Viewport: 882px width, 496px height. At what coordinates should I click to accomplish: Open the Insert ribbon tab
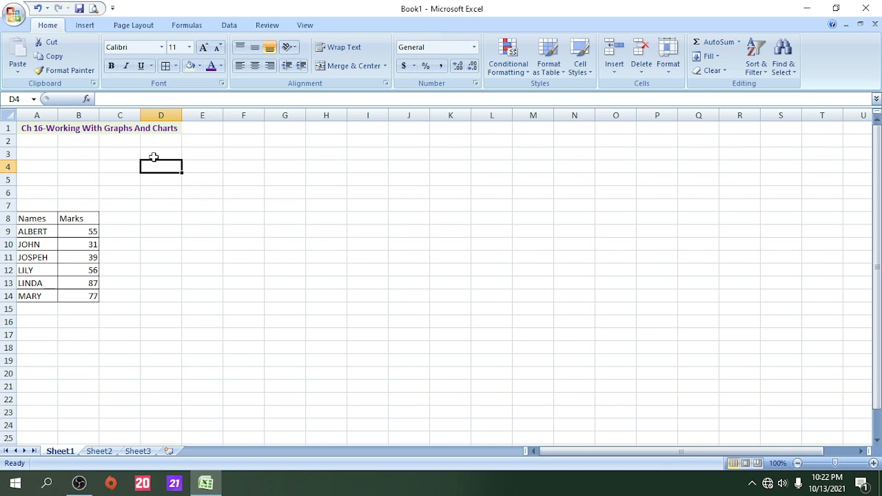pyautogui.click(x=85, y=25)
